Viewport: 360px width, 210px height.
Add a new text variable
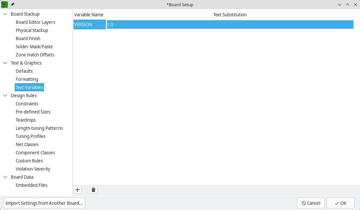click(x=77, y=189)
